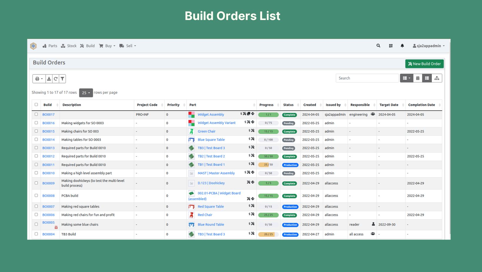Open the print actions dropdown
Viewport: 482px width, 272px height.
pyautogui.click(x=39, y=79)
